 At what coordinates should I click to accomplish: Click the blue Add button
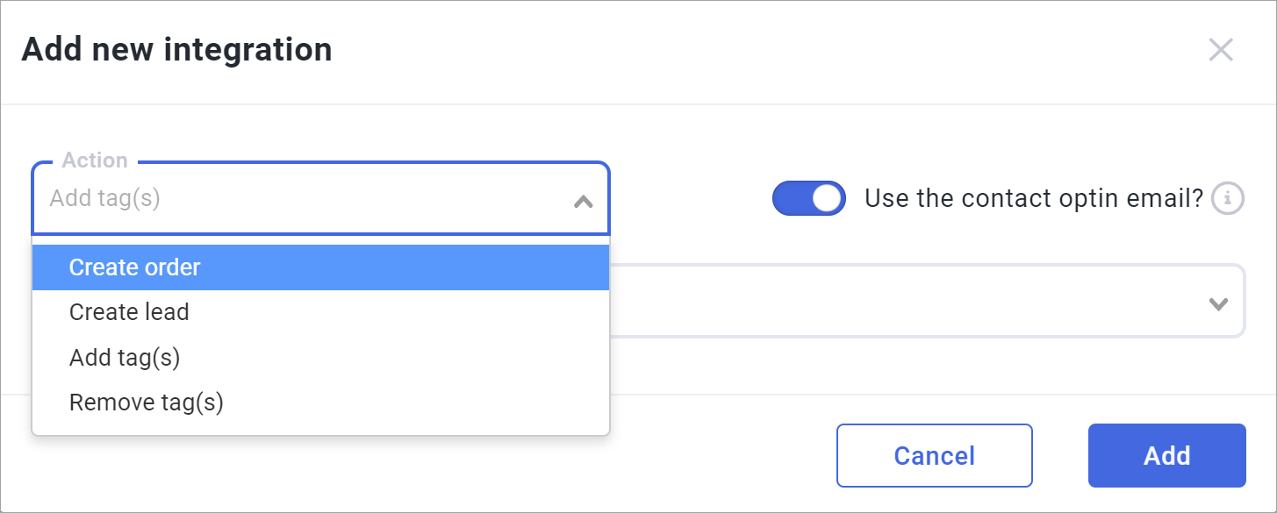(1166, 455)
